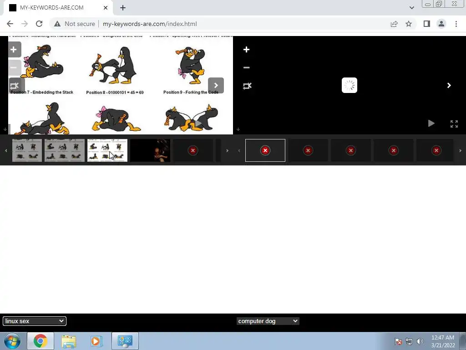Select third highlighted thumbnail in left strip
This screenshot has width=466, height=350.
coord(107,150)
